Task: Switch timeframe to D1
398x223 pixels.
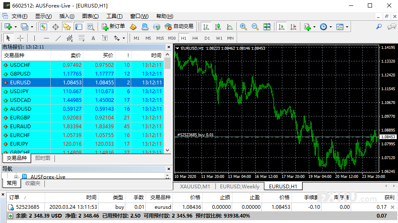Action: pos(207,38)
